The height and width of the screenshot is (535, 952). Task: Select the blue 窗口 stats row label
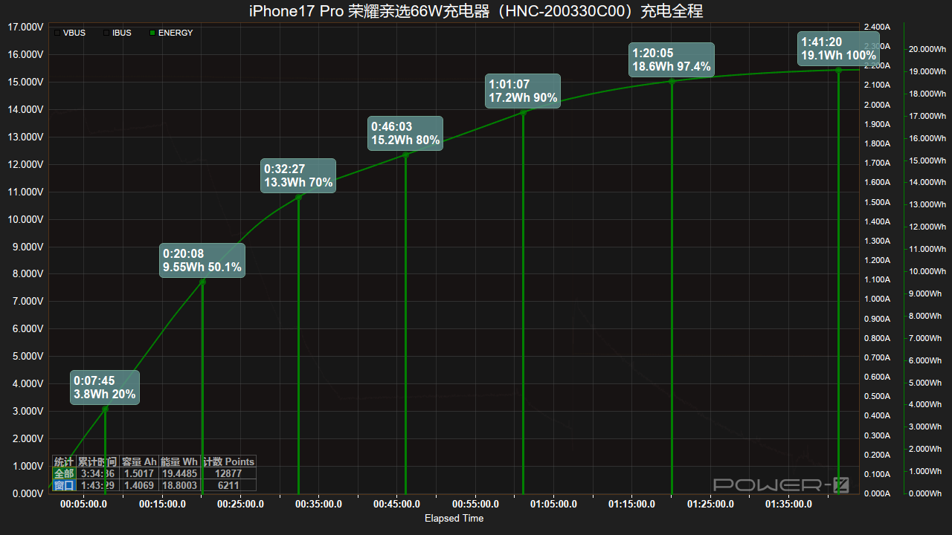tap(64, 485)
